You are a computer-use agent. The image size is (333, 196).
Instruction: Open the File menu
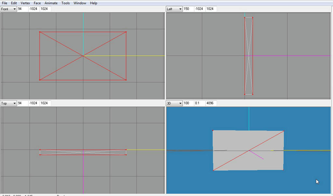5,3
